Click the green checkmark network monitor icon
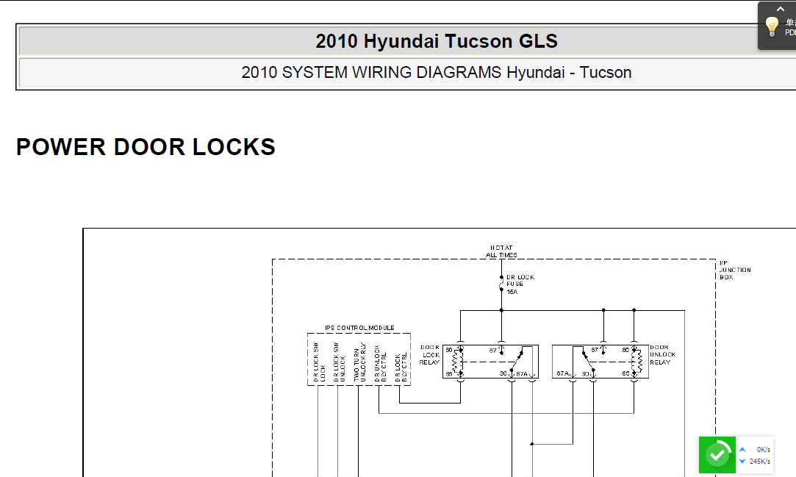 (717, 455)
